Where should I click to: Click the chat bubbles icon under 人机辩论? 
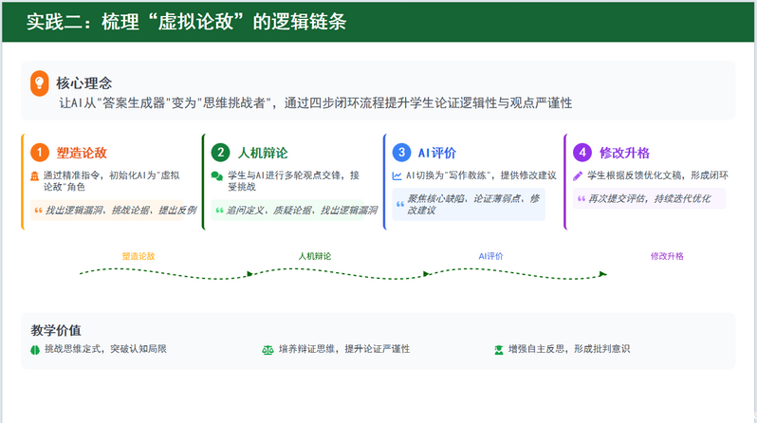pyautogui.click(x=217, y=176)
